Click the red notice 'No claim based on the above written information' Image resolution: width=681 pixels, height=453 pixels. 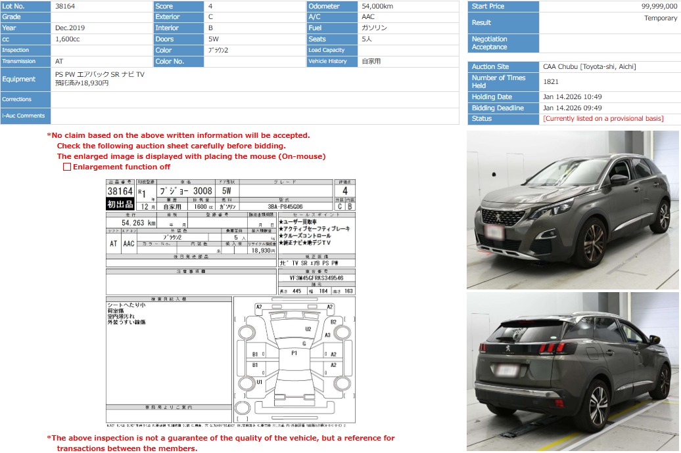(179, 135)
